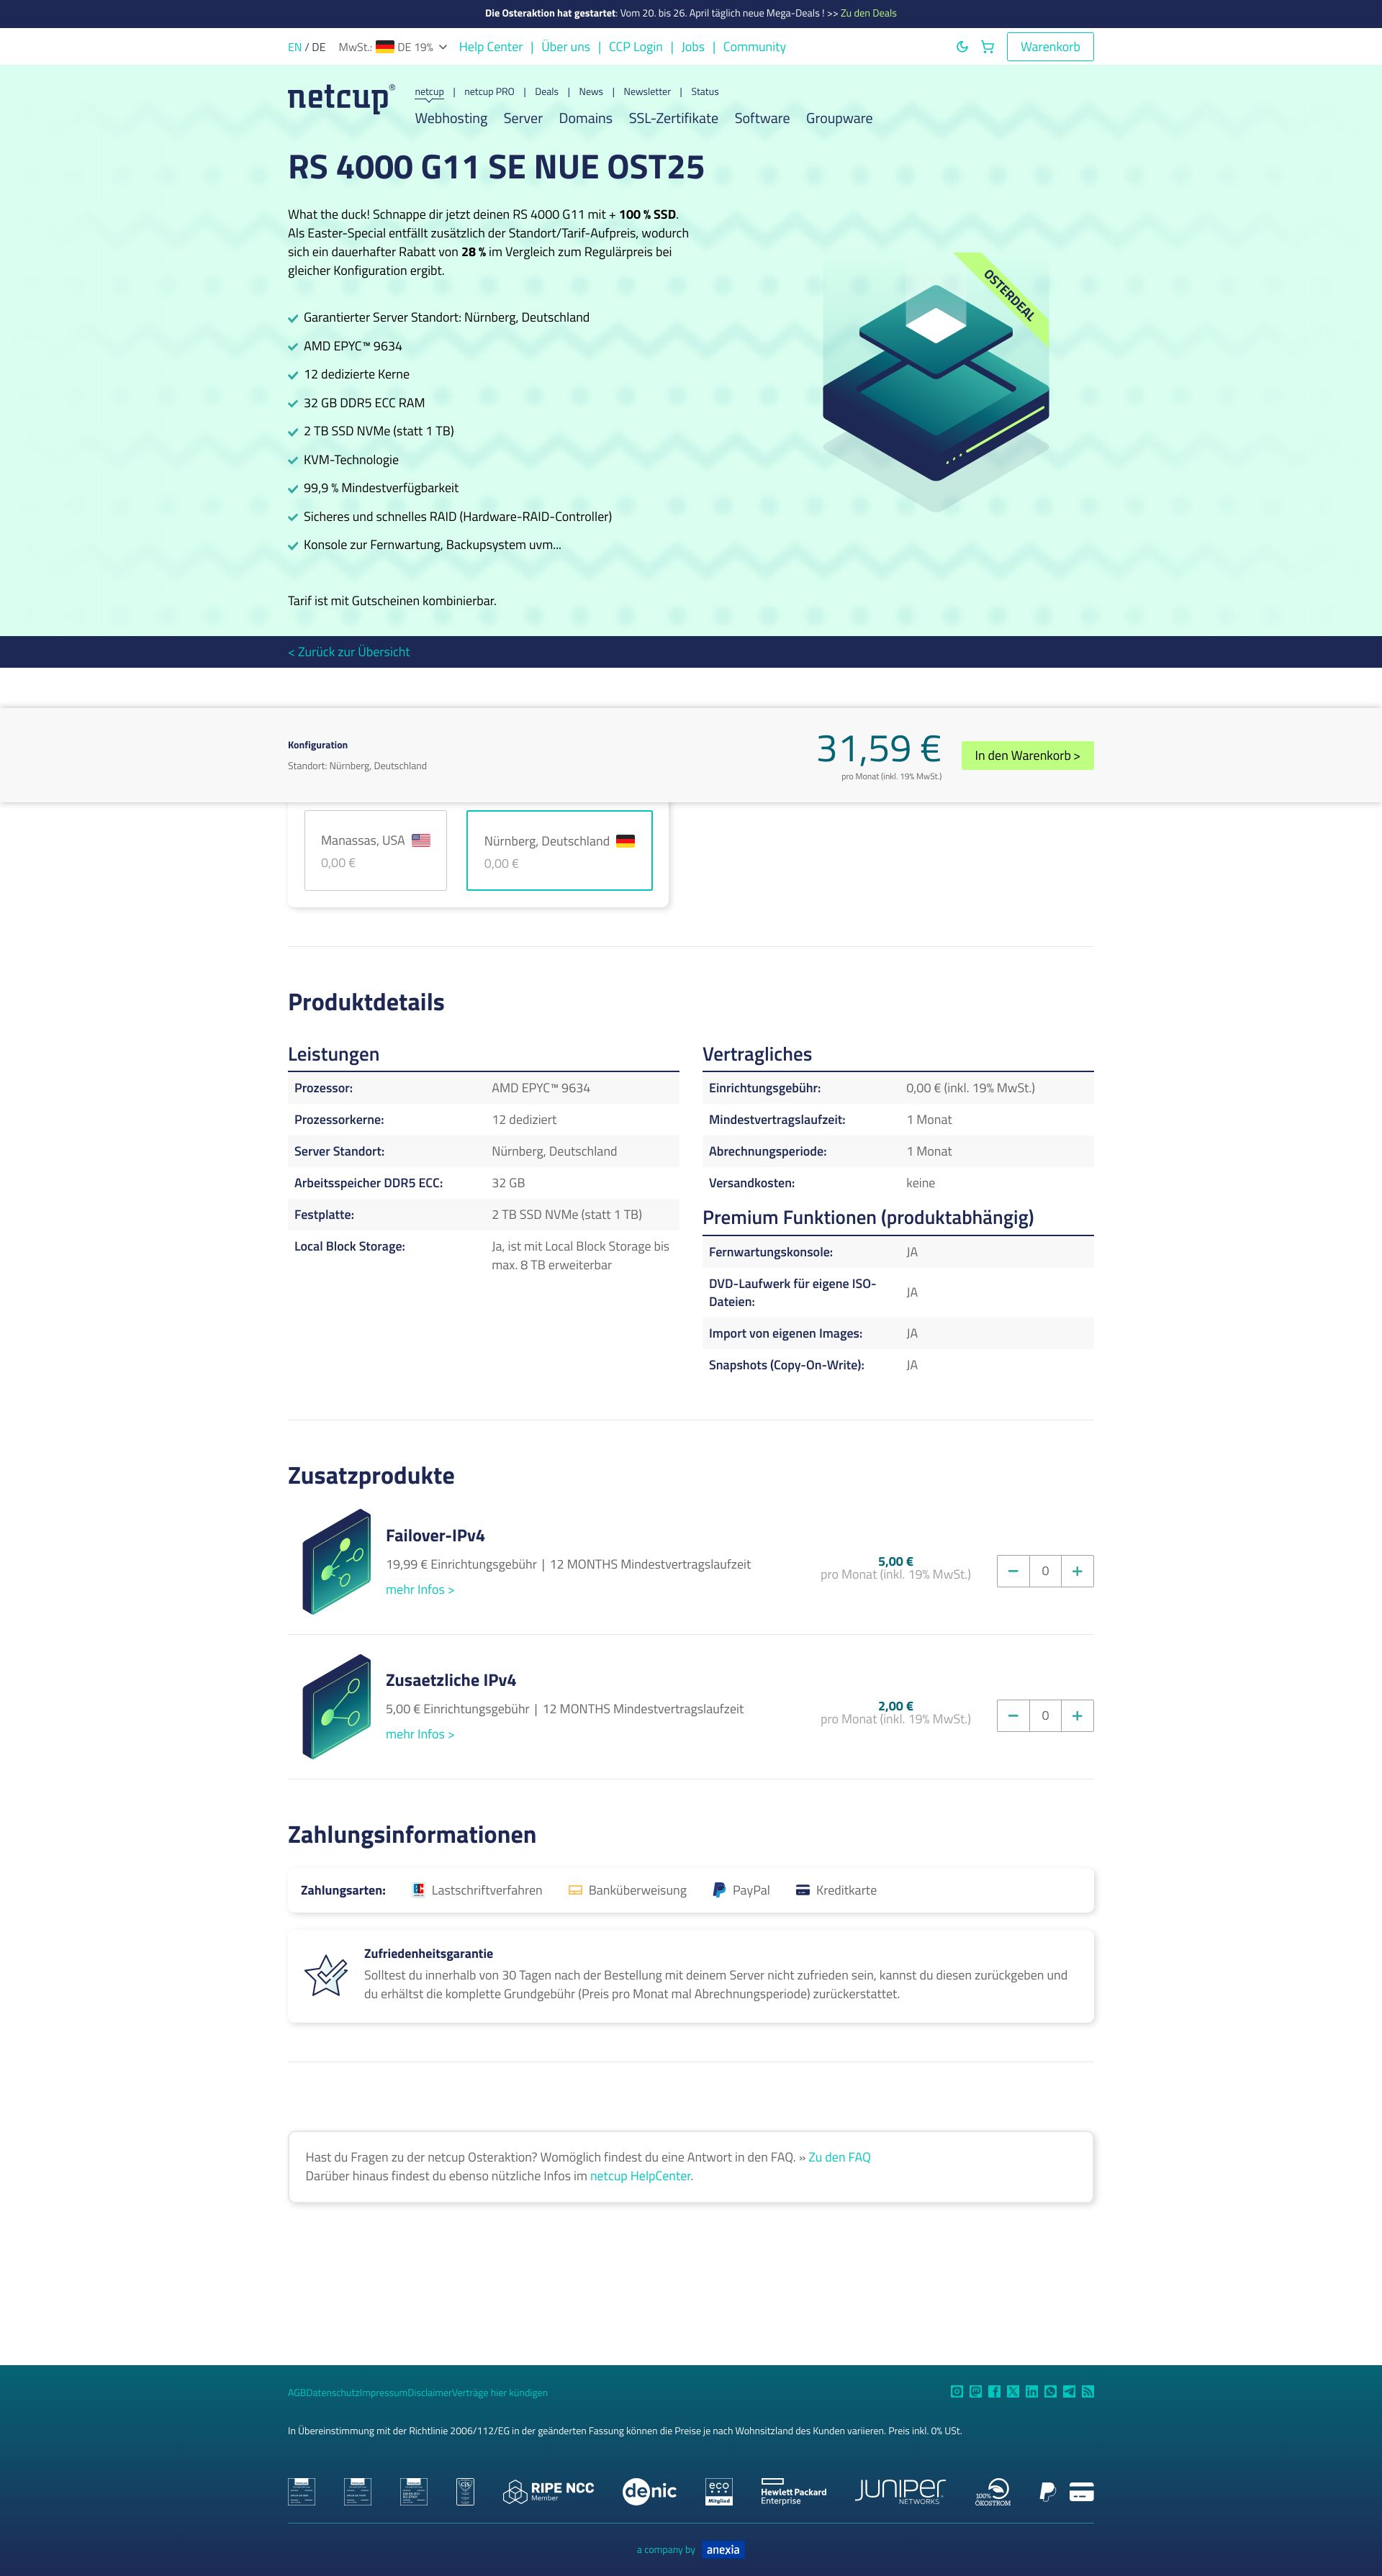The height and width of the screenshot is (2576, 1382).
Task: Click the Hewlett Packard Enterprise logo
Action: click(793, 2491)
